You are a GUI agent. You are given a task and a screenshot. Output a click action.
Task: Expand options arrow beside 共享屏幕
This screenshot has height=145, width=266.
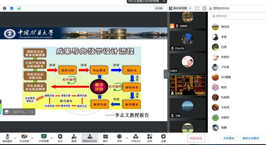pos(51,138)
